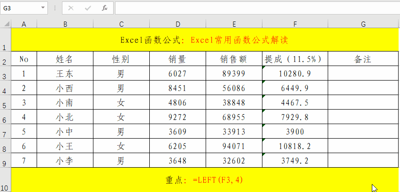Select sales volume cell '6027'

tap(178, 73)
